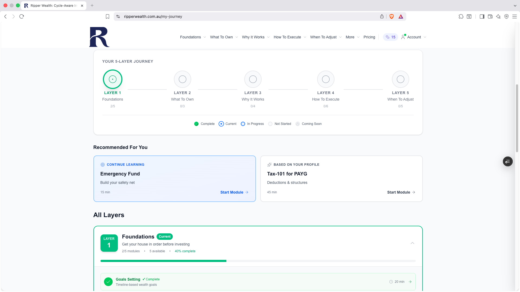Viewport: 520px width, 292px height.
Task: Click the browser forward arrow
Action: tap(14, 16)
